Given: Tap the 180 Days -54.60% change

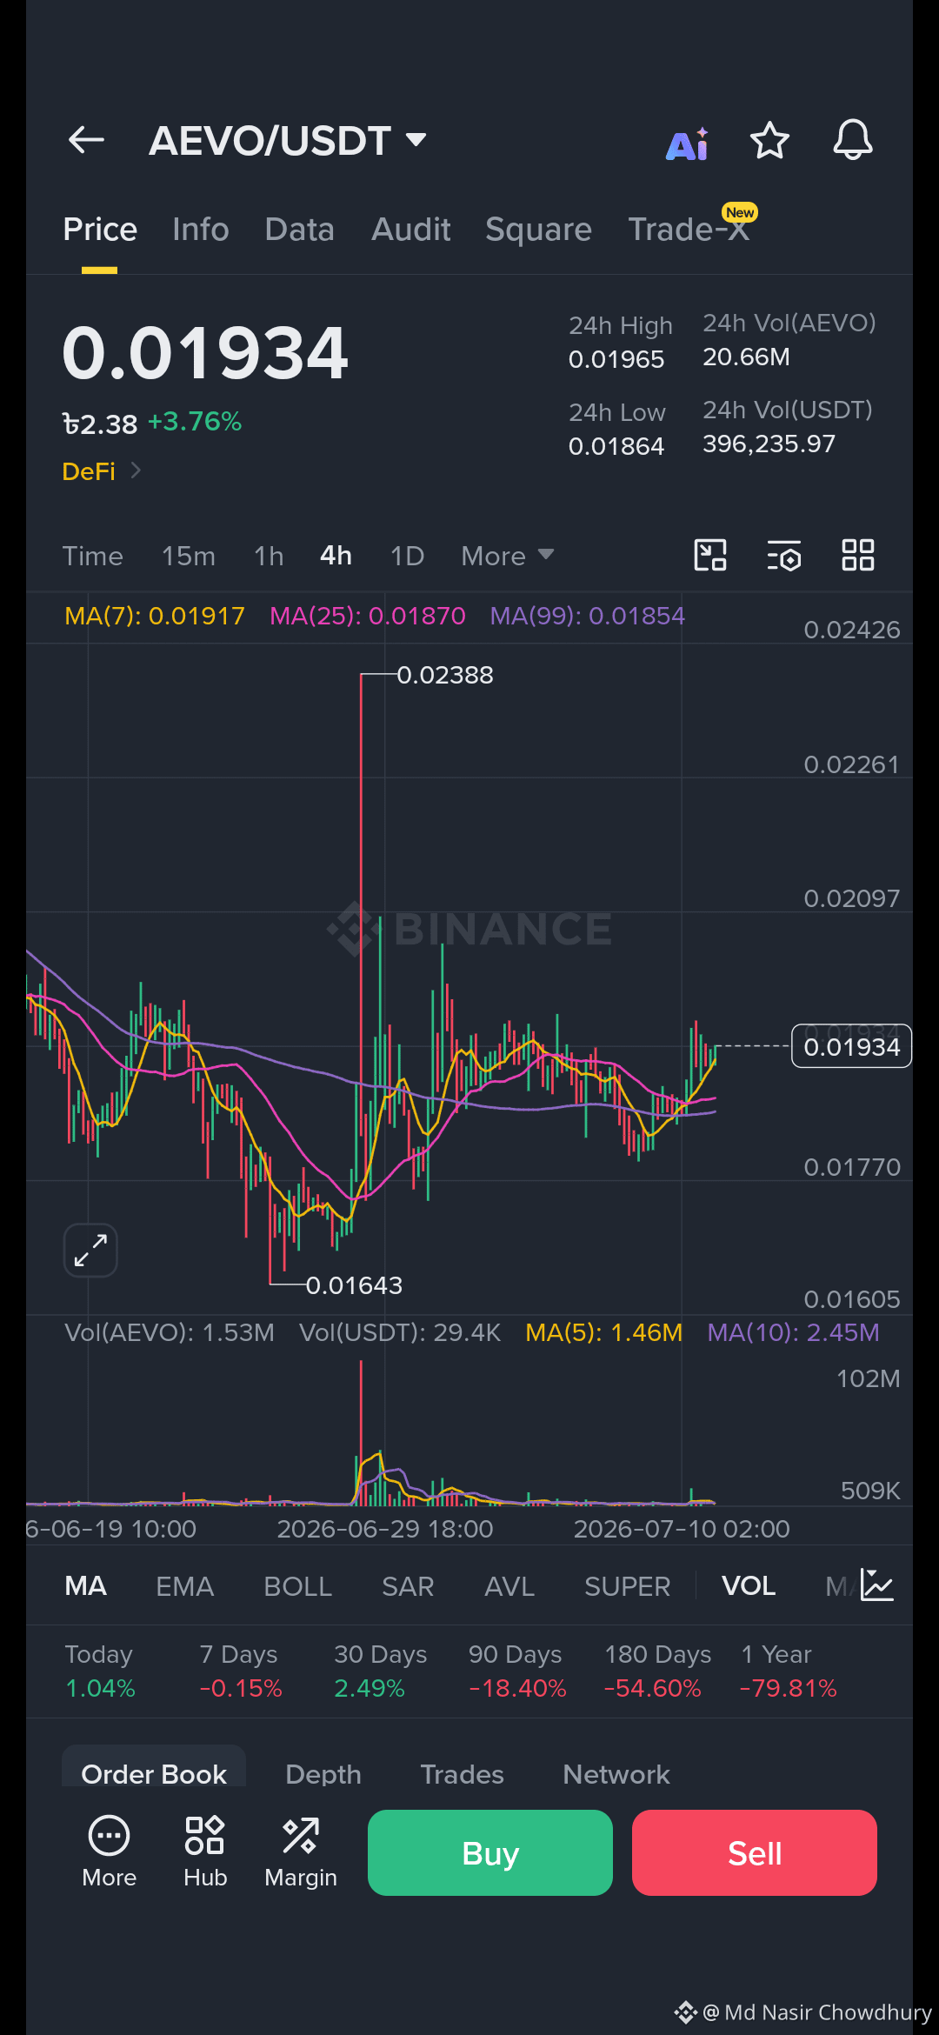Looking at the screenshot, I should point(657,1671).
